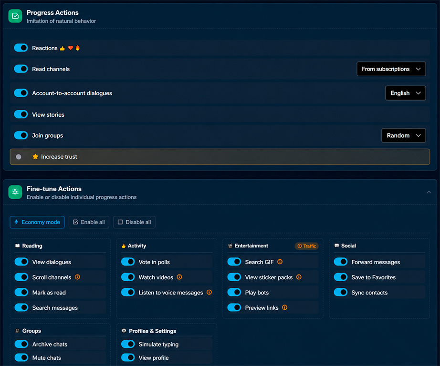Click the Disable all button
The height and width of the screenshot is (366, 440).
[135, 222]
